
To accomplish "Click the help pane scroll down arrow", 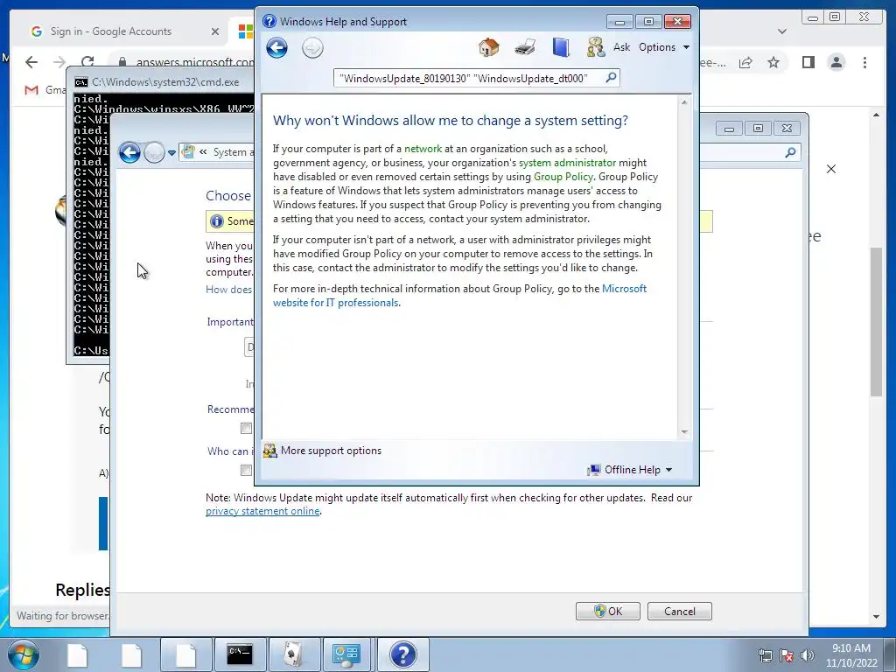I will pos(684,432).
